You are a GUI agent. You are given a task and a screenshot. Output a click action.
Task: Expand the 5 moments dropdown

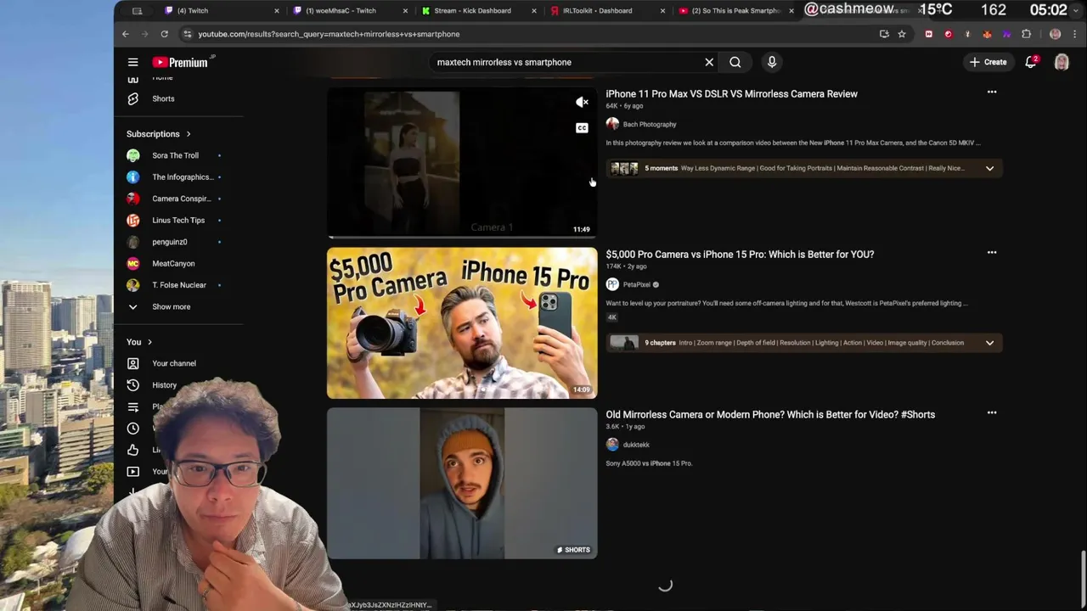click(989, 168)
